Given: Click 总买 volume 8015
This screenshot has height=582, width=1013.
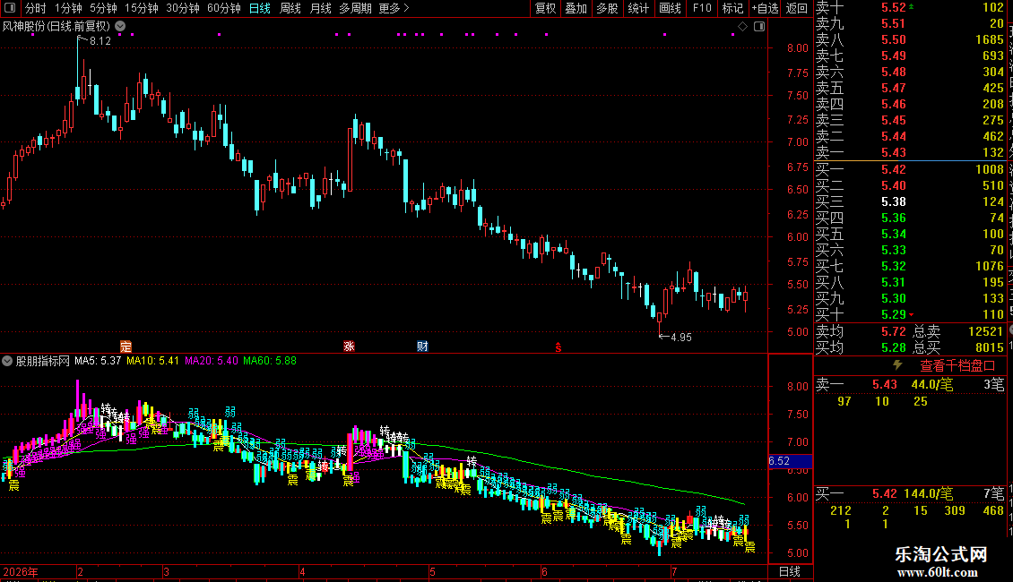Looking at the screenshot, I should click(989, 347).
